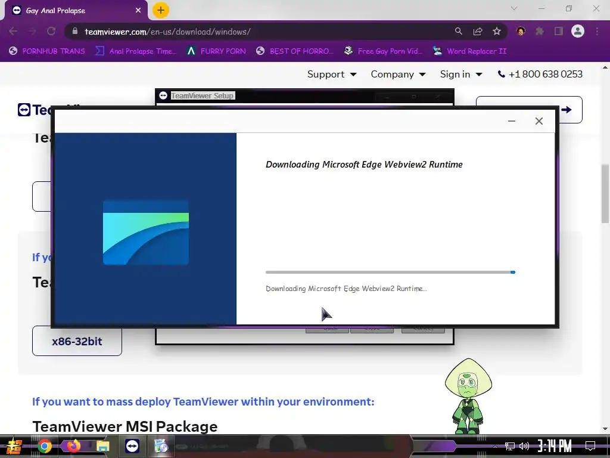Open the volume speaker tray icon
Image resolution: width=610 pixels, height=458 pixels.
click(x=524, y=446)
